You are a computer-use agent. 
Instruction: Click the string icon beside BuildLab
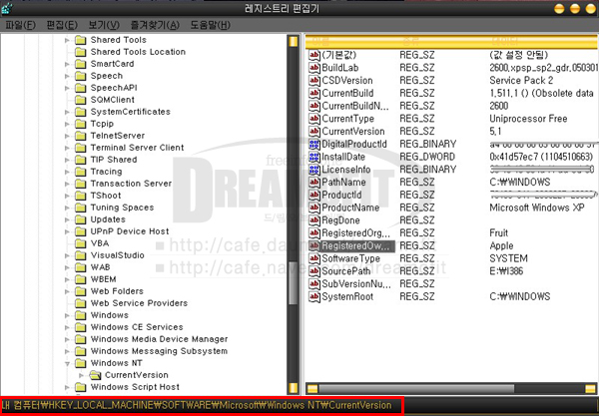(314, 68)
